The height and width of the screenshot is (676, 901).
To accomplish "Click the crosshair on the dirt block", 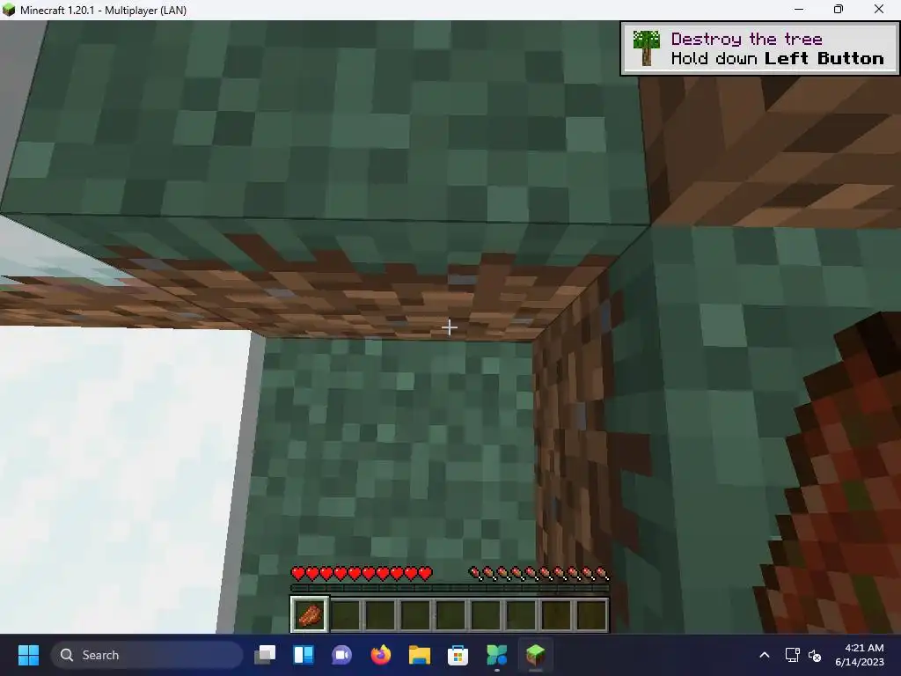I will pos(450,327).
